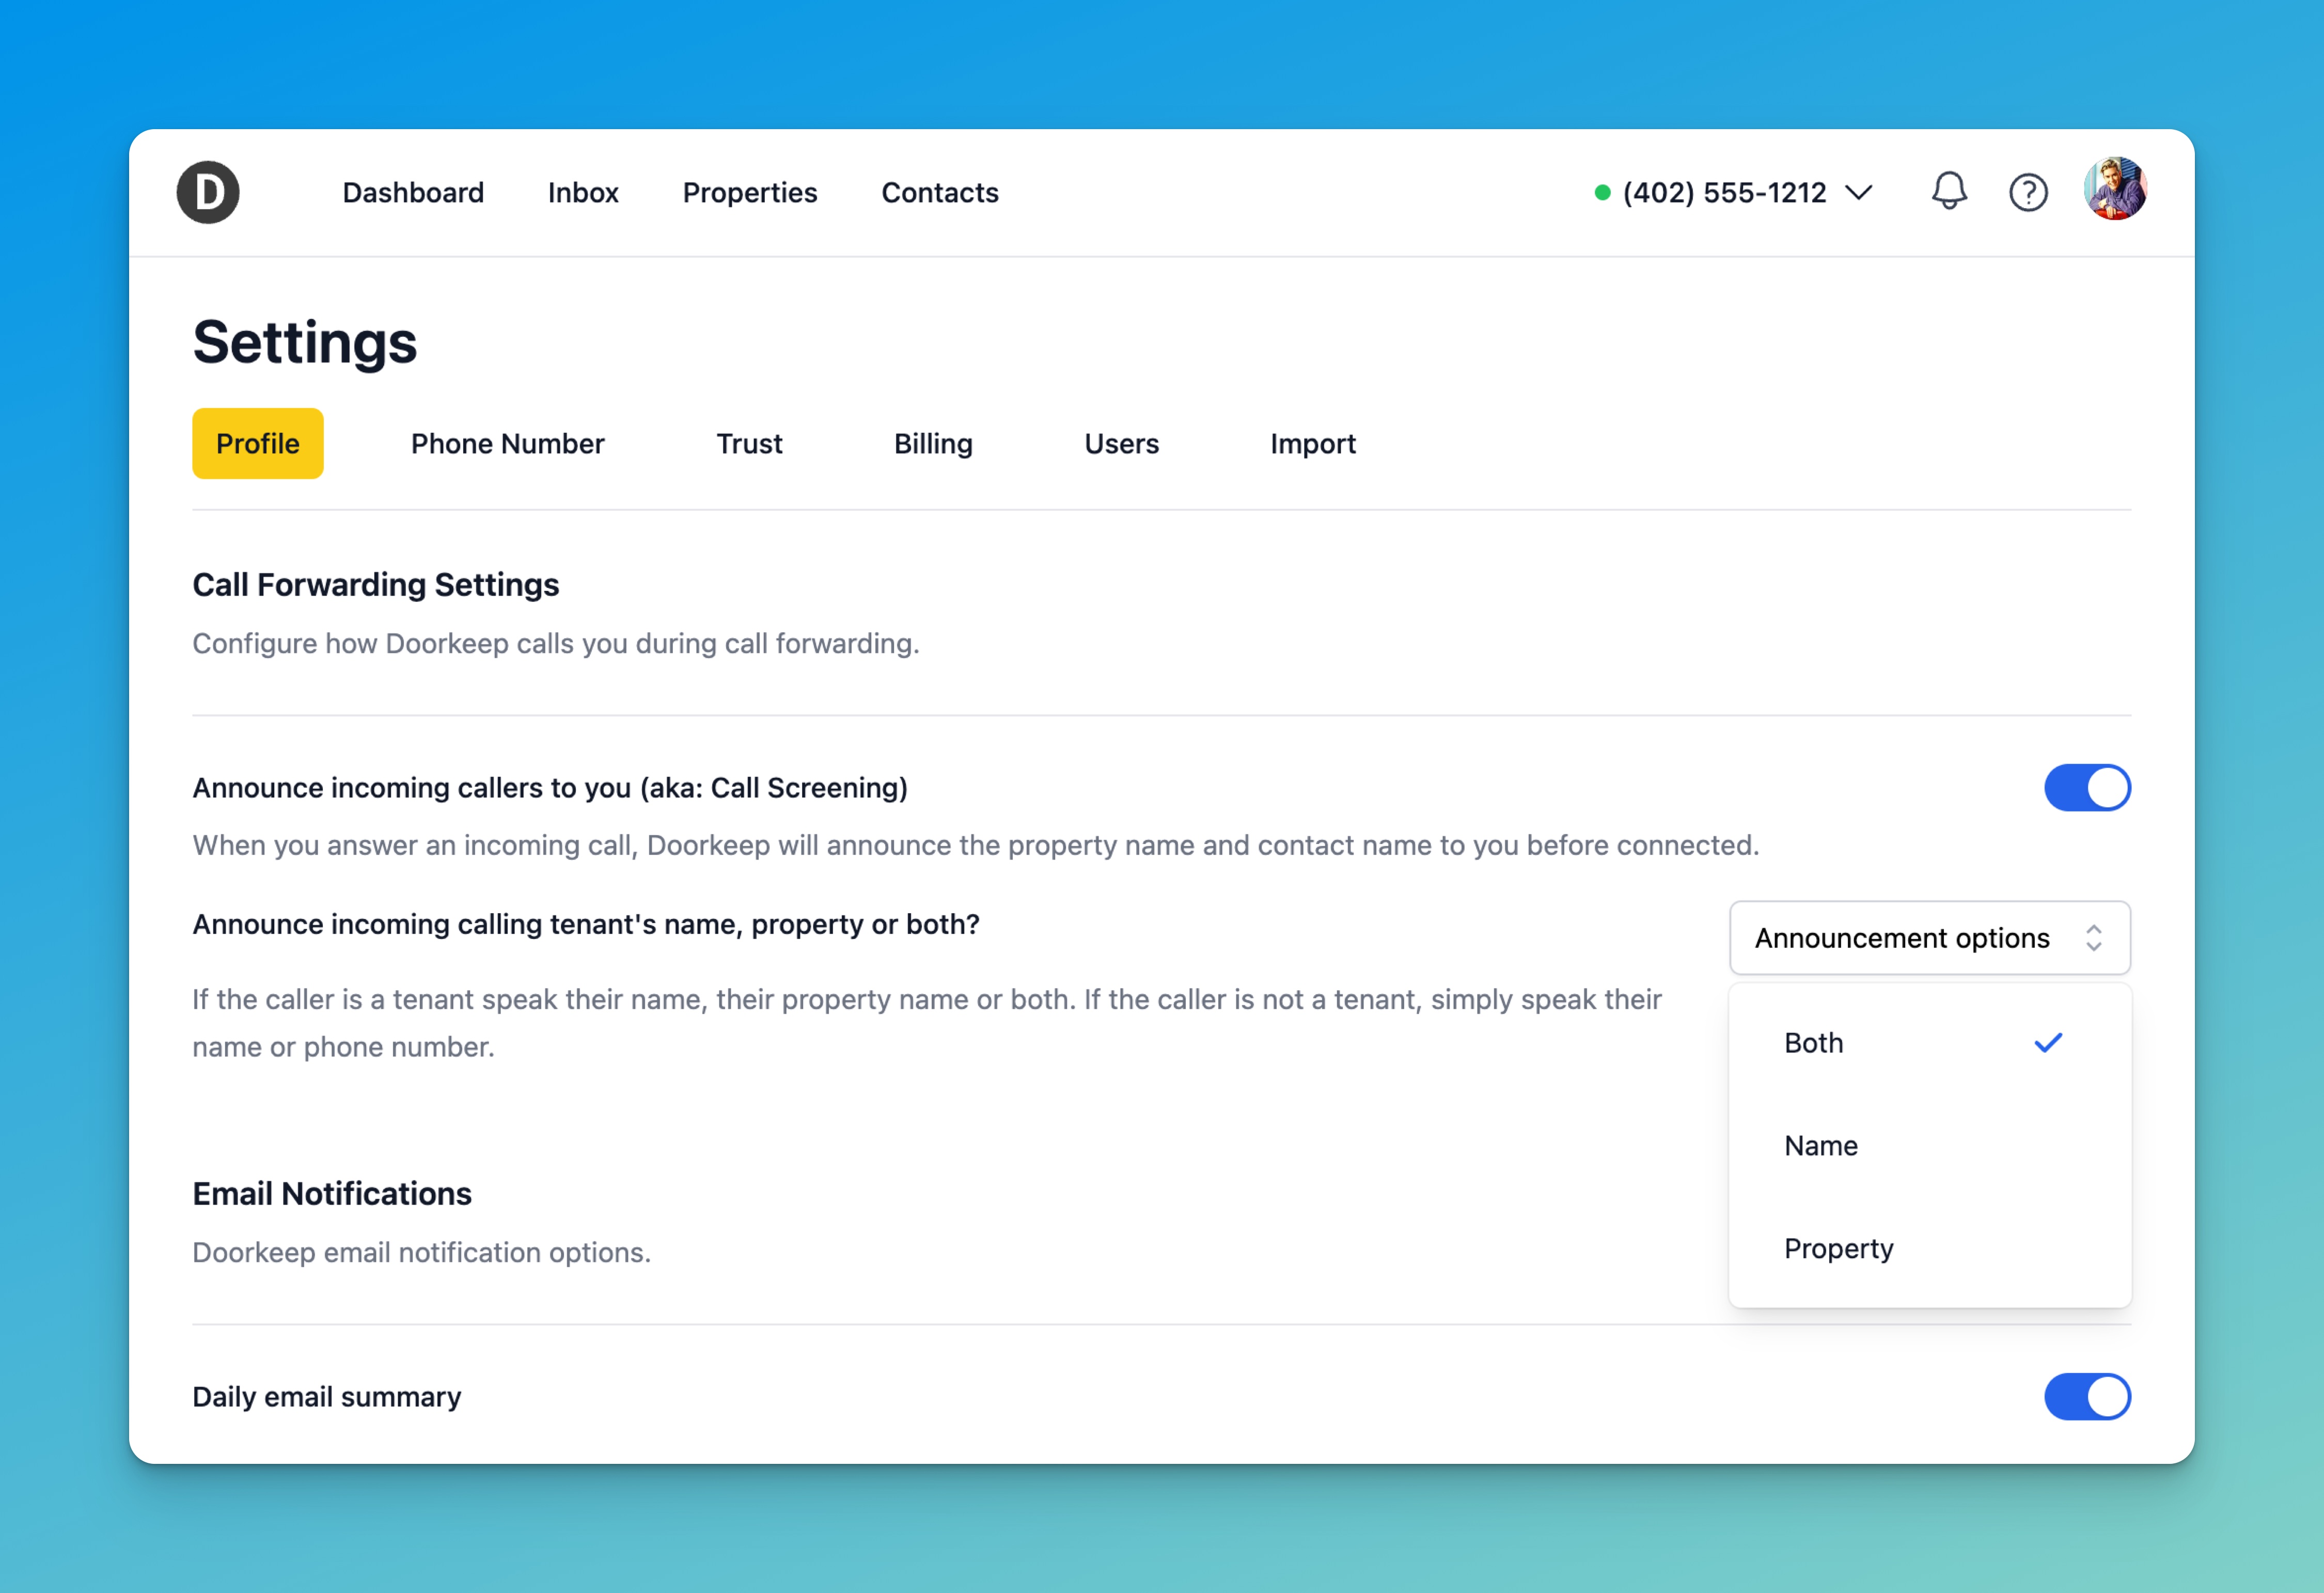Click the blue checkmark beside Both
The image size is (2324, 1593).
(x=2048, y=1043)
